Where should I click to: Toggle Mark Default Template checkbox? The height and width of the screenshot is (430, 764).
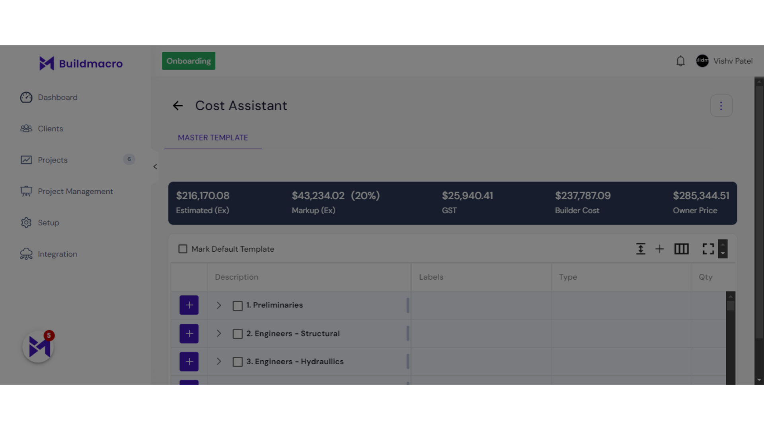click(x=183, y=249)
